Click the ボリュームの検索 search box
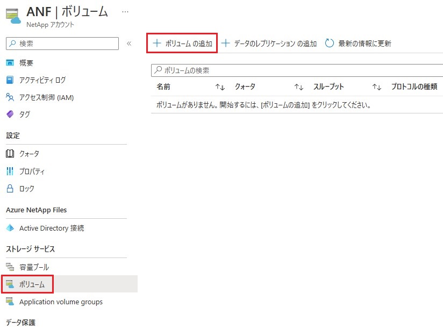This screenshot has height=329, width=443. point(297,70)
